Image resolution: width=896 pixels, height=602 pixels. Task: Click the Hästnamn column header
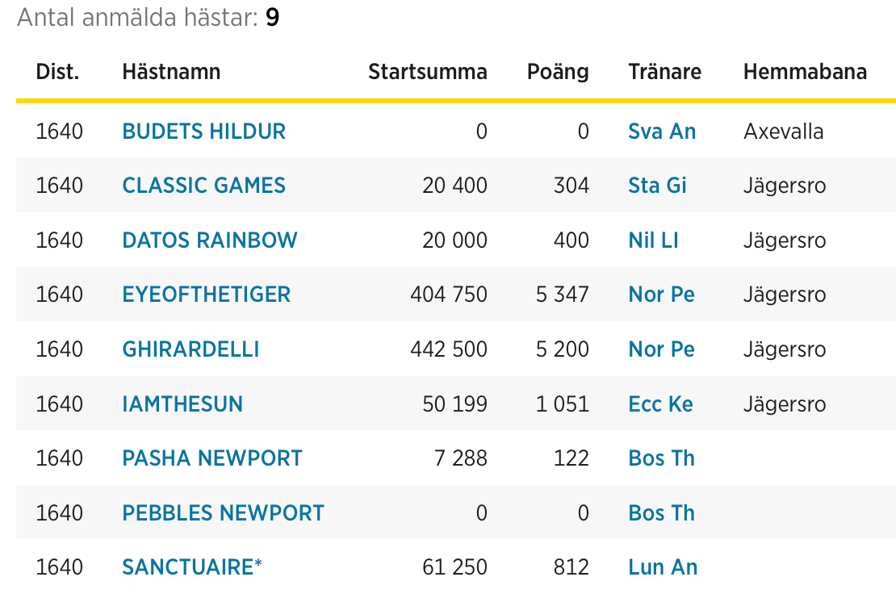(171, 72)
